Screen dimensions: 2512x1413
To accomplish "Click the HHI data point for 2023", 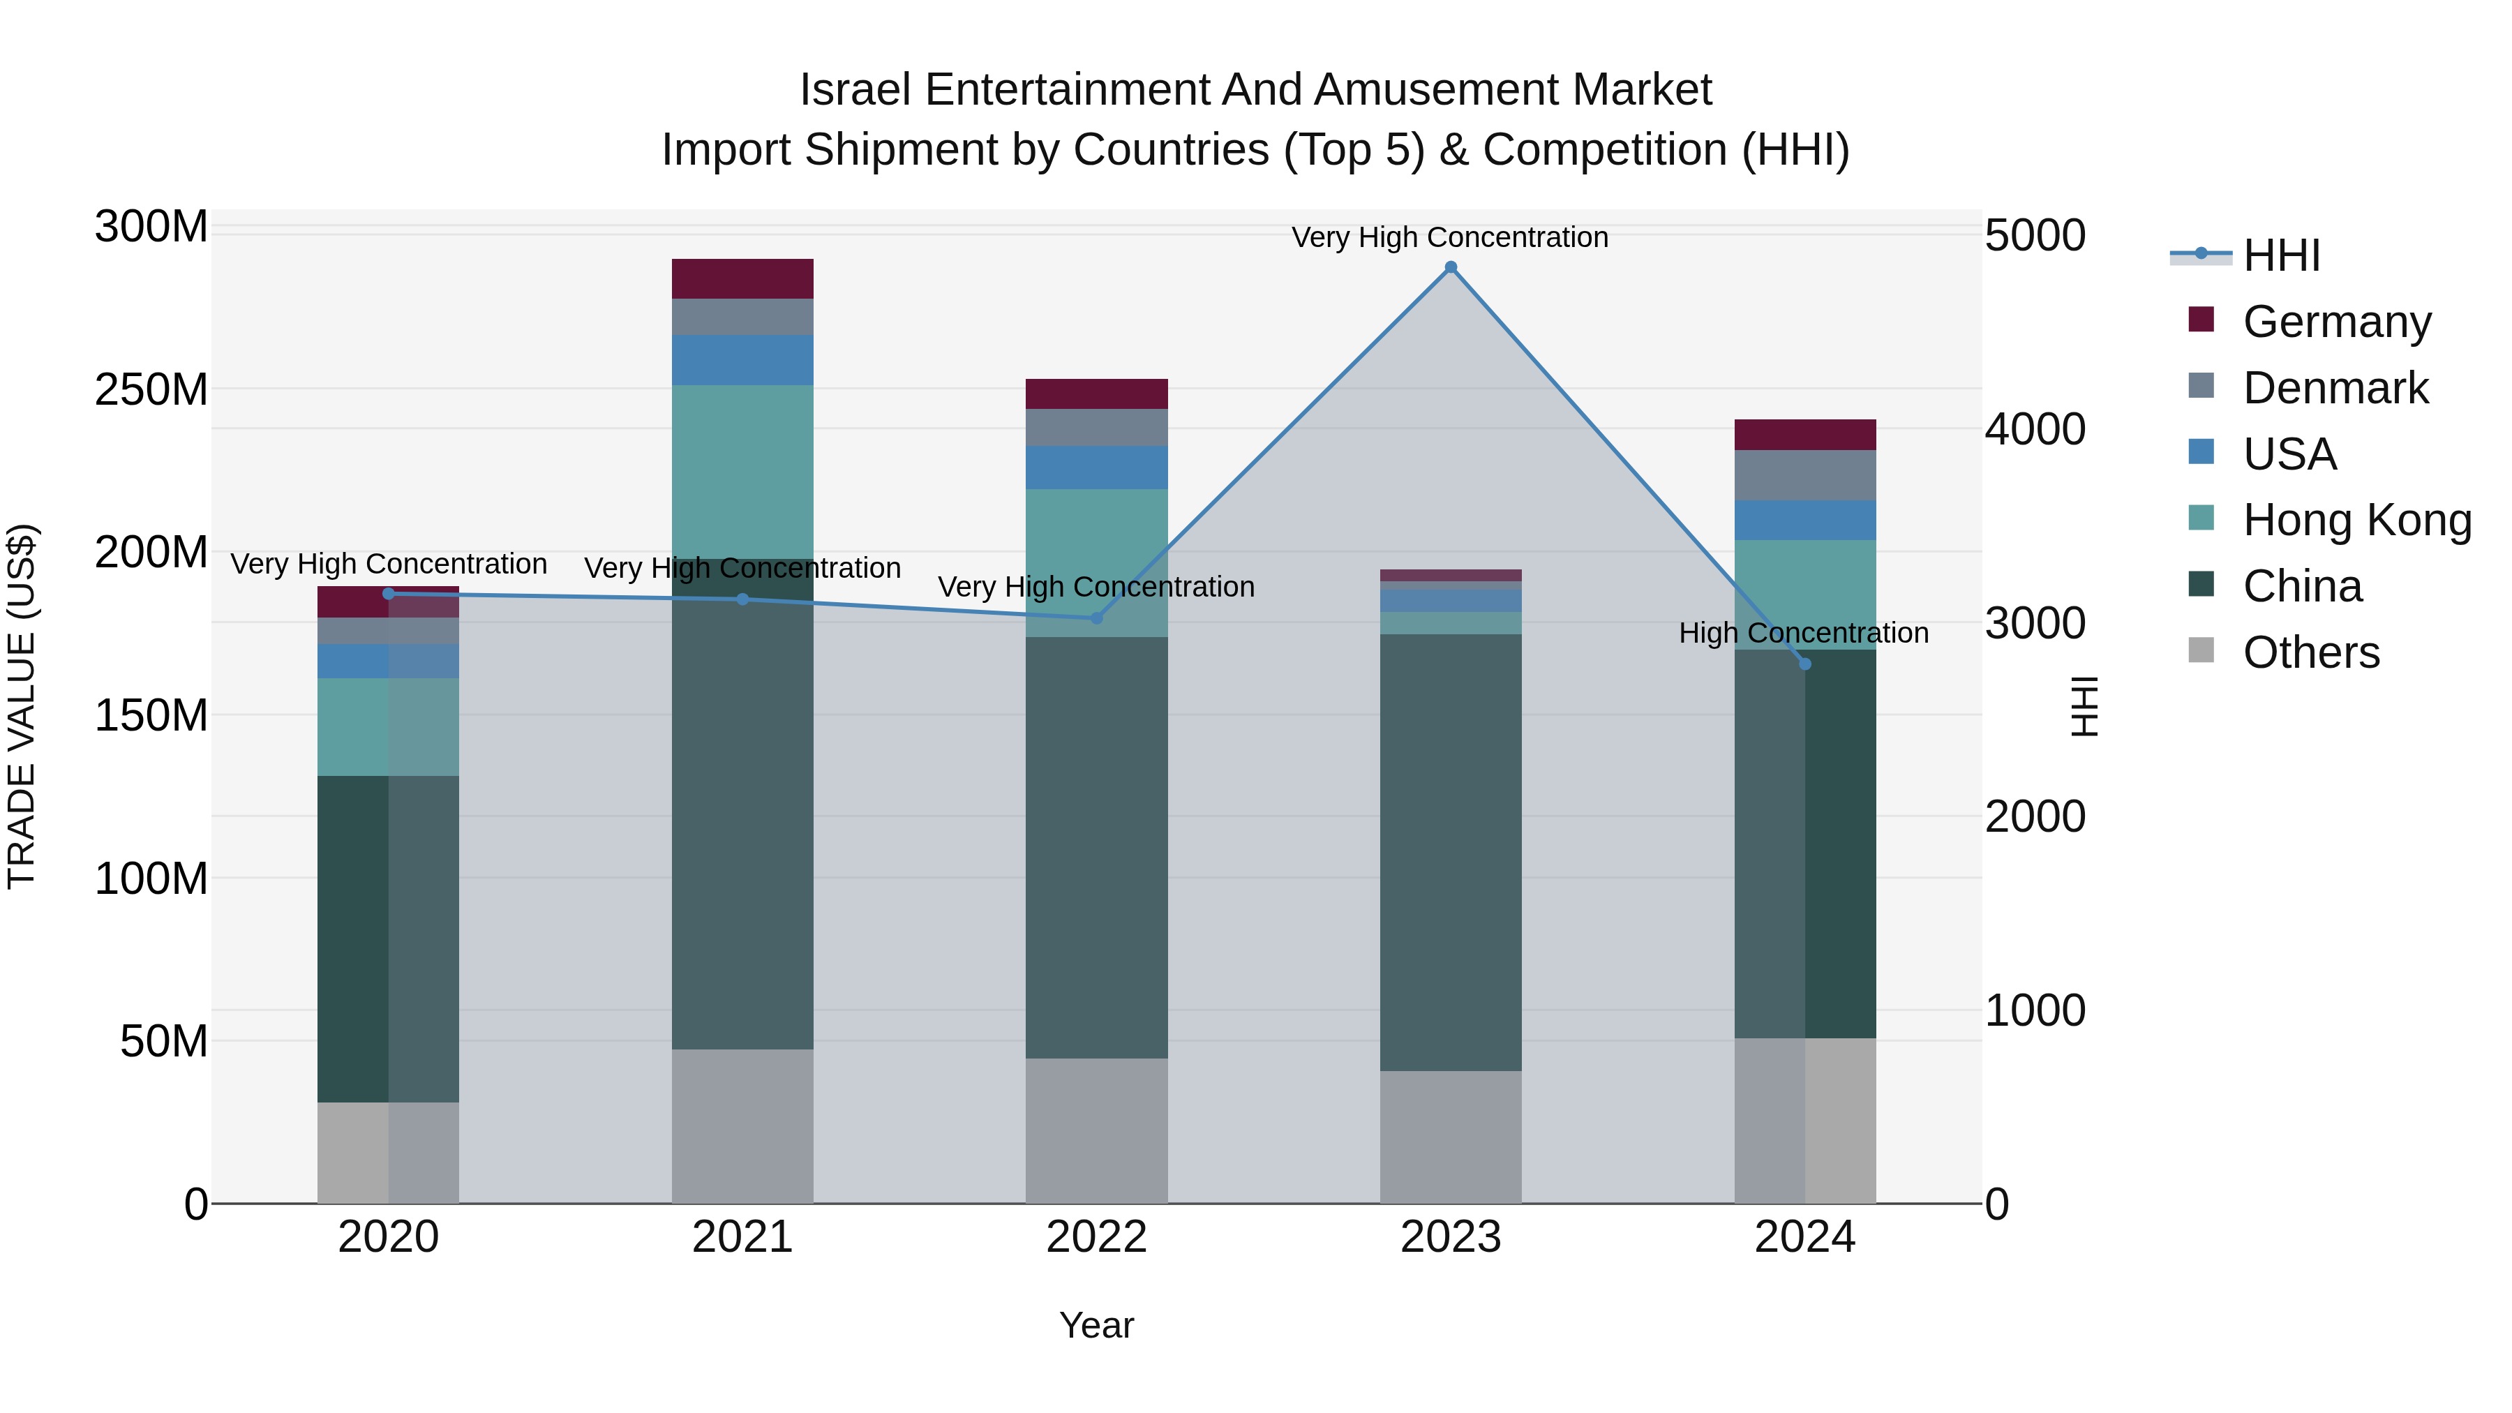I will coord(1451,267).
